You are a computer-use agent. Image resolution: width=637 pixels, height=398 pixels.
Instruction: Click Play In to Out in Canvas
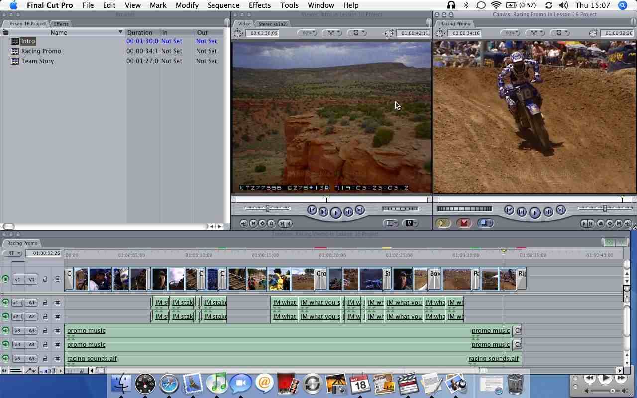[522, 212]
